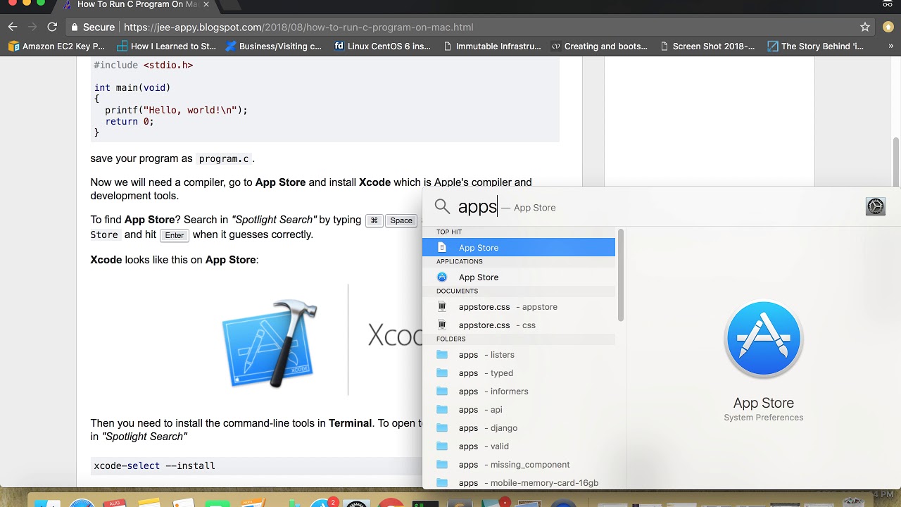
Task: Open the 'The Story Behind' bookmark
Action: (815, 46)
